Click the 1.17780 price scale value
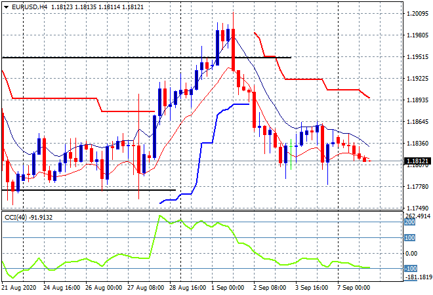 [417, 187]
